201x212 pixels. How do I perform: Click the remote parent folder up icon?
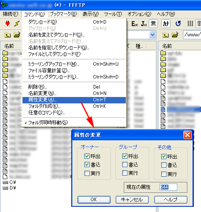pos(165,35)
